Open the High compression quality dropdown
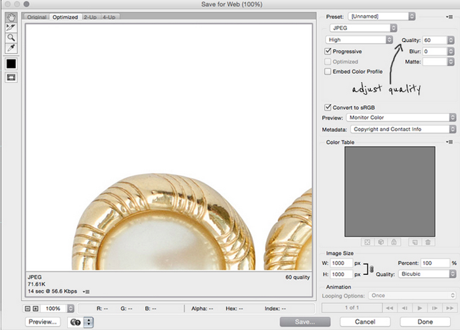 tap(359, 39)
